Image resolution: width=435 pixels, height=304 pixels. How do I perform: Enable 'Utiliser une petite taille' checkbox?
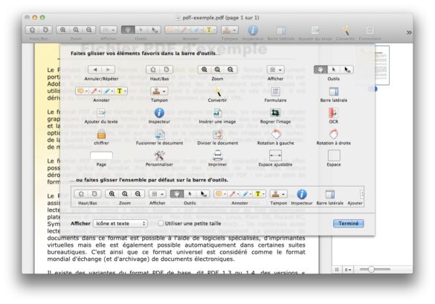[x=161, y=224]
